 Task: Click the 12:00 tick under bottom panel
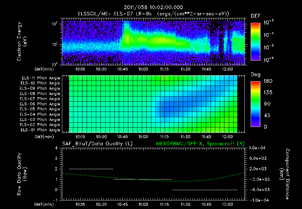click(x=227, y=204)
